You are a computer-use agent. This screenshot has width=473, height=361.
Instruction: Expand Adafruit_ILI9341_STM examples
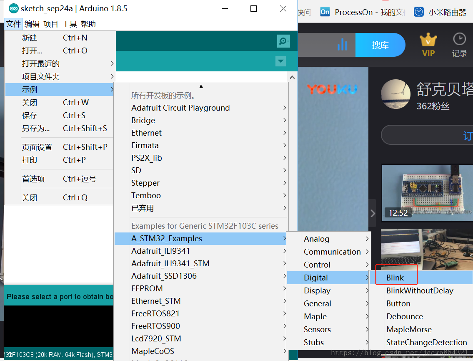pos(201,263)
